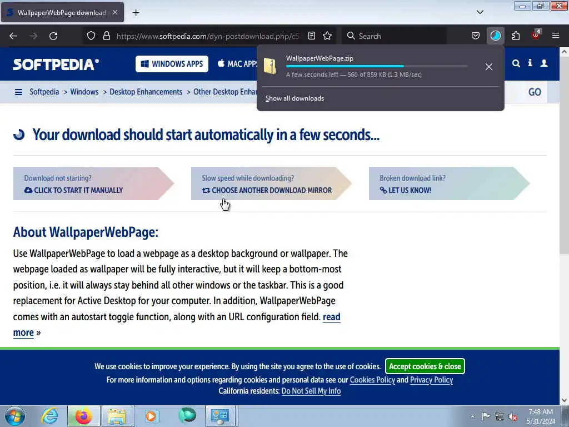The image size is (569, 427).
Task: Click the scrollbar up arrow
Action: coord(564,52)
